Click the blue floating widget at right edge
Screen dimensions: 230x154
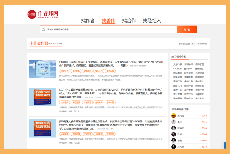click(225, 145)
